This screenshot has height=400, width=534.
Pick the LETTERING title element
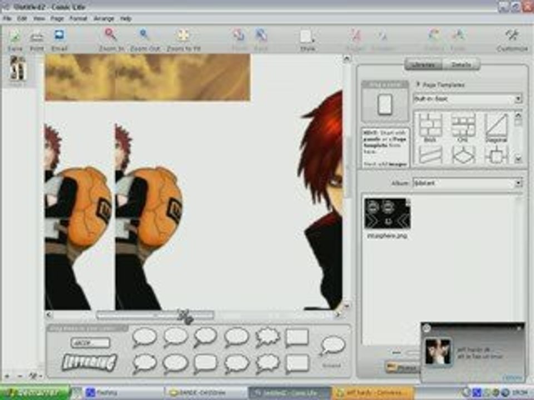coord(89,362)
